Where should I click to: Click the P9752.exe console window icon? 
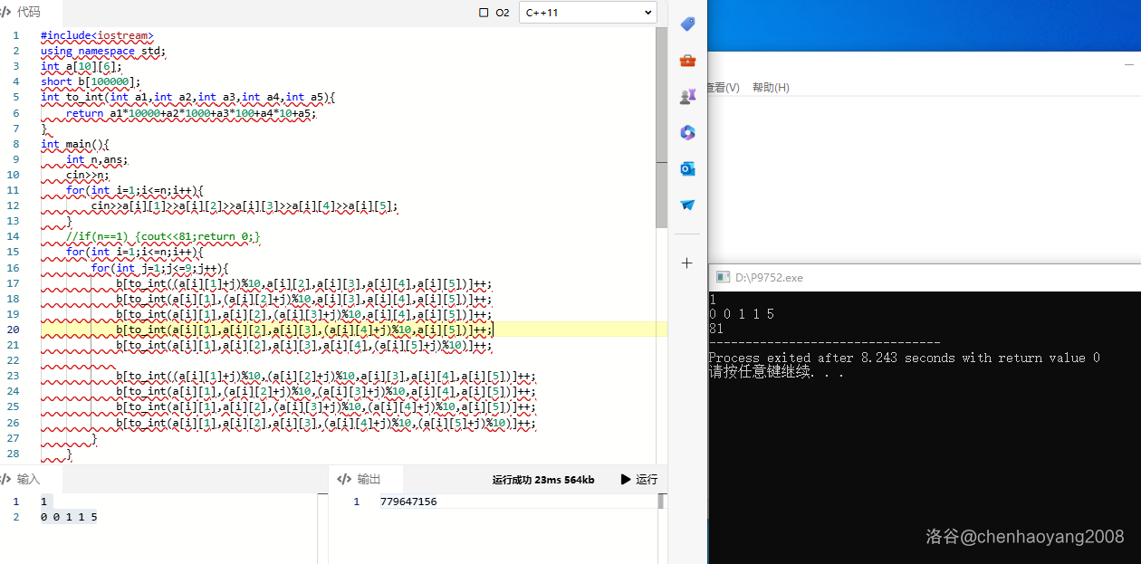coord(723,278)
